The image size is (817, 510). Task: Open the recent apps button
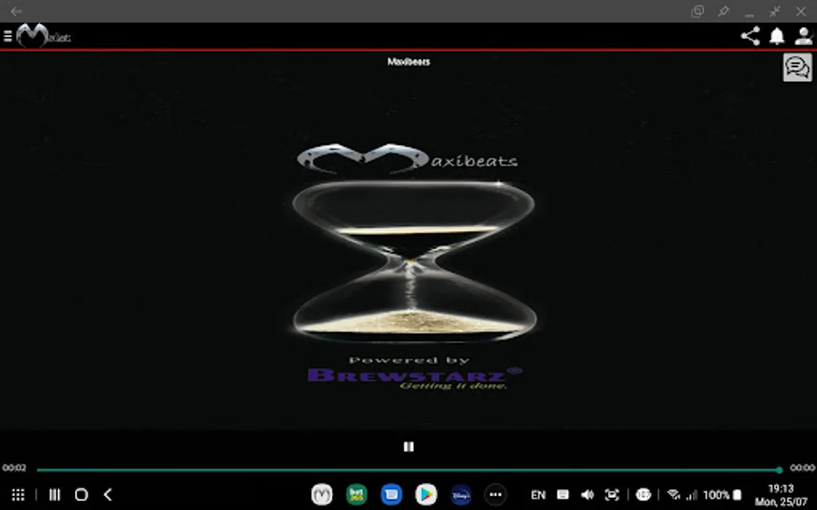[54, 495]
